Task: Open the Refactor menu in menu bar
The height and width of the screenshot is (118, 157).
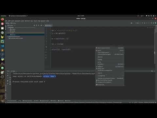Action: point(27,21)
